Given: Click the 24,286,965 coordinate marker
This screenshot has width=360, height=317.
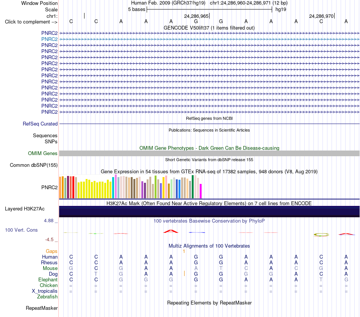Looking at the screenshot, I should (x=196, y=16).
